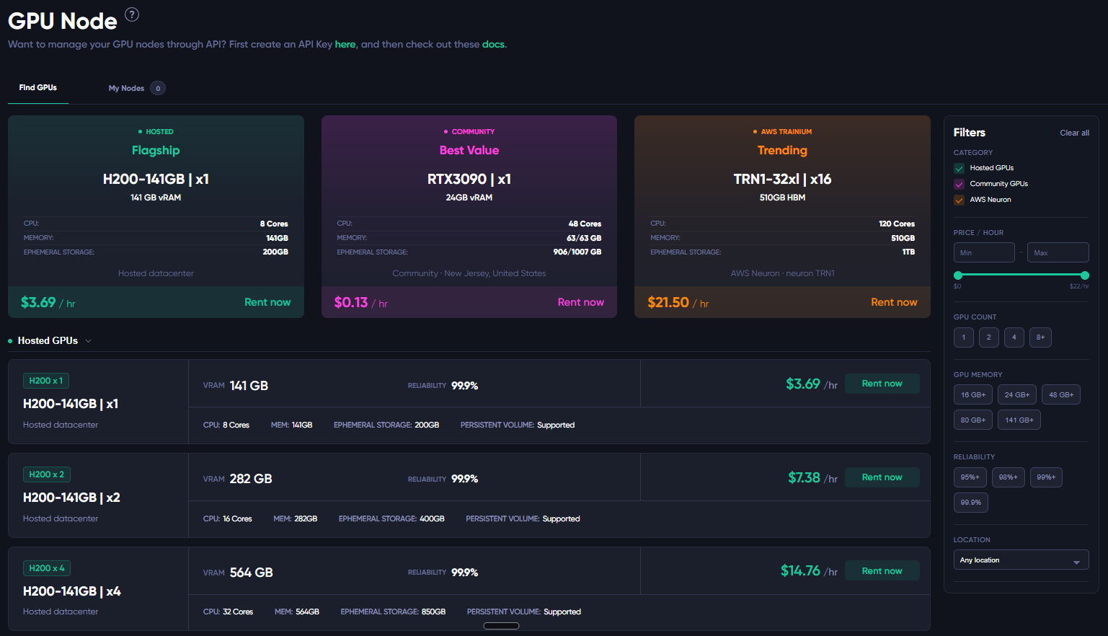
Task: Follow the 'here' API Key link
Action: 345,45
